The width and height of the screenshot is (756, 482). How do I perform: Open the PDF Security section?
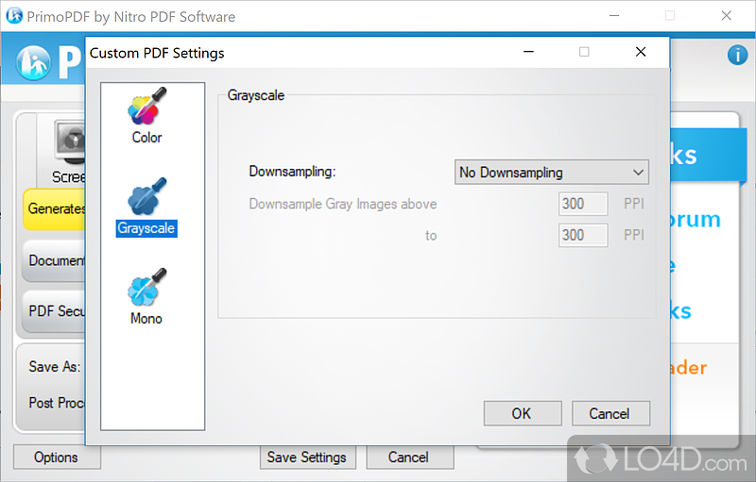[x=54, y=311]
